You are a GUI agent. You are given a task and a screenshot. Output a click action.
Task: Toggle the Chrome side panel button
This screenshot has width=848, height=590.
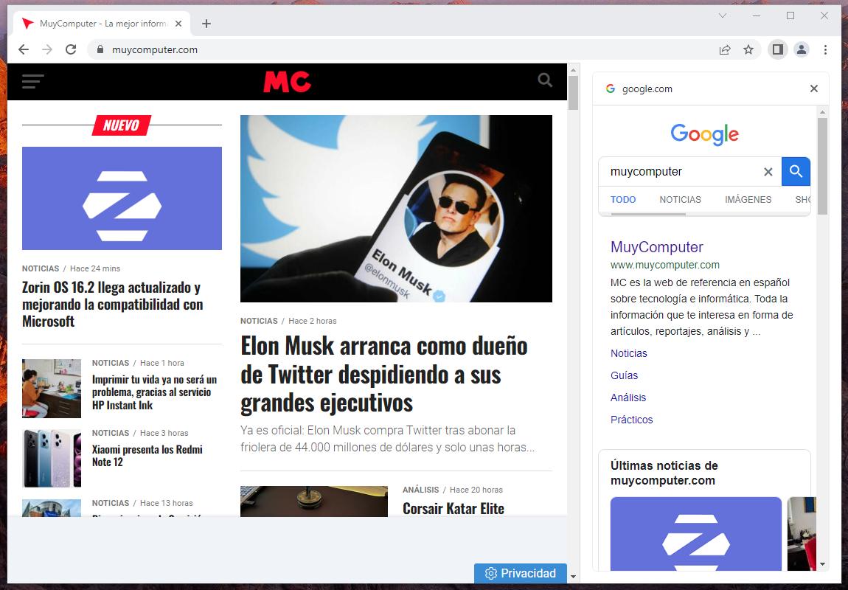tap(776, 49)
